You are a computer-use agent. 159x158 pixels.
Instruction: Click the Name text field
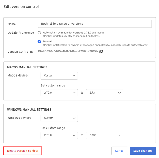tap(95, 24)
